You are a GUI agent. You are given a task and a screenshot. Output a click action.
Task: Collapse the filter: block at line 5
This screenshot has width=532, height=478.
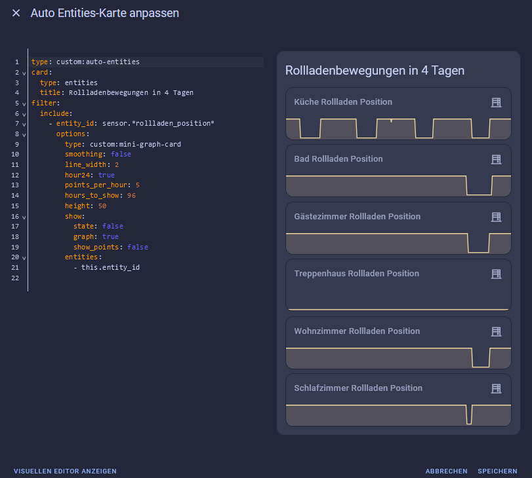coord(24,103)
